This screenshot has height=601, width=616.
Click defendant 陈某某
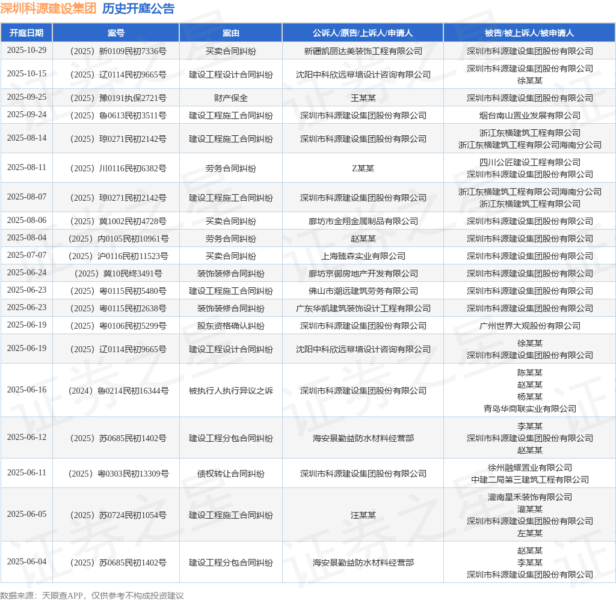point(529,373)
